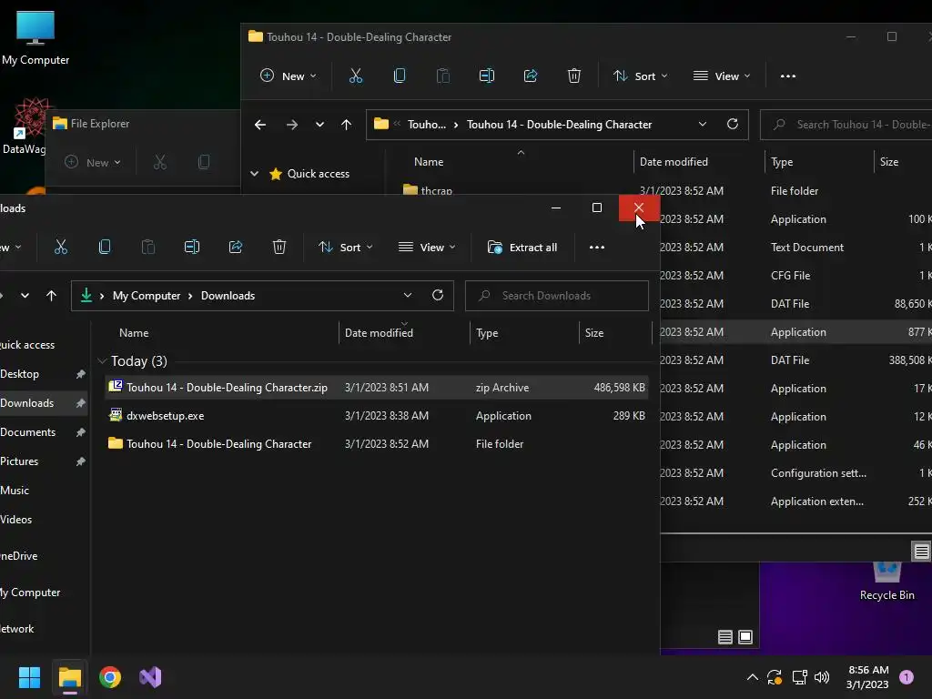This screenshot has height=699, width=932.
Task: Collapse Quick access in Touhou 14 window
Action: coord(255,174)
